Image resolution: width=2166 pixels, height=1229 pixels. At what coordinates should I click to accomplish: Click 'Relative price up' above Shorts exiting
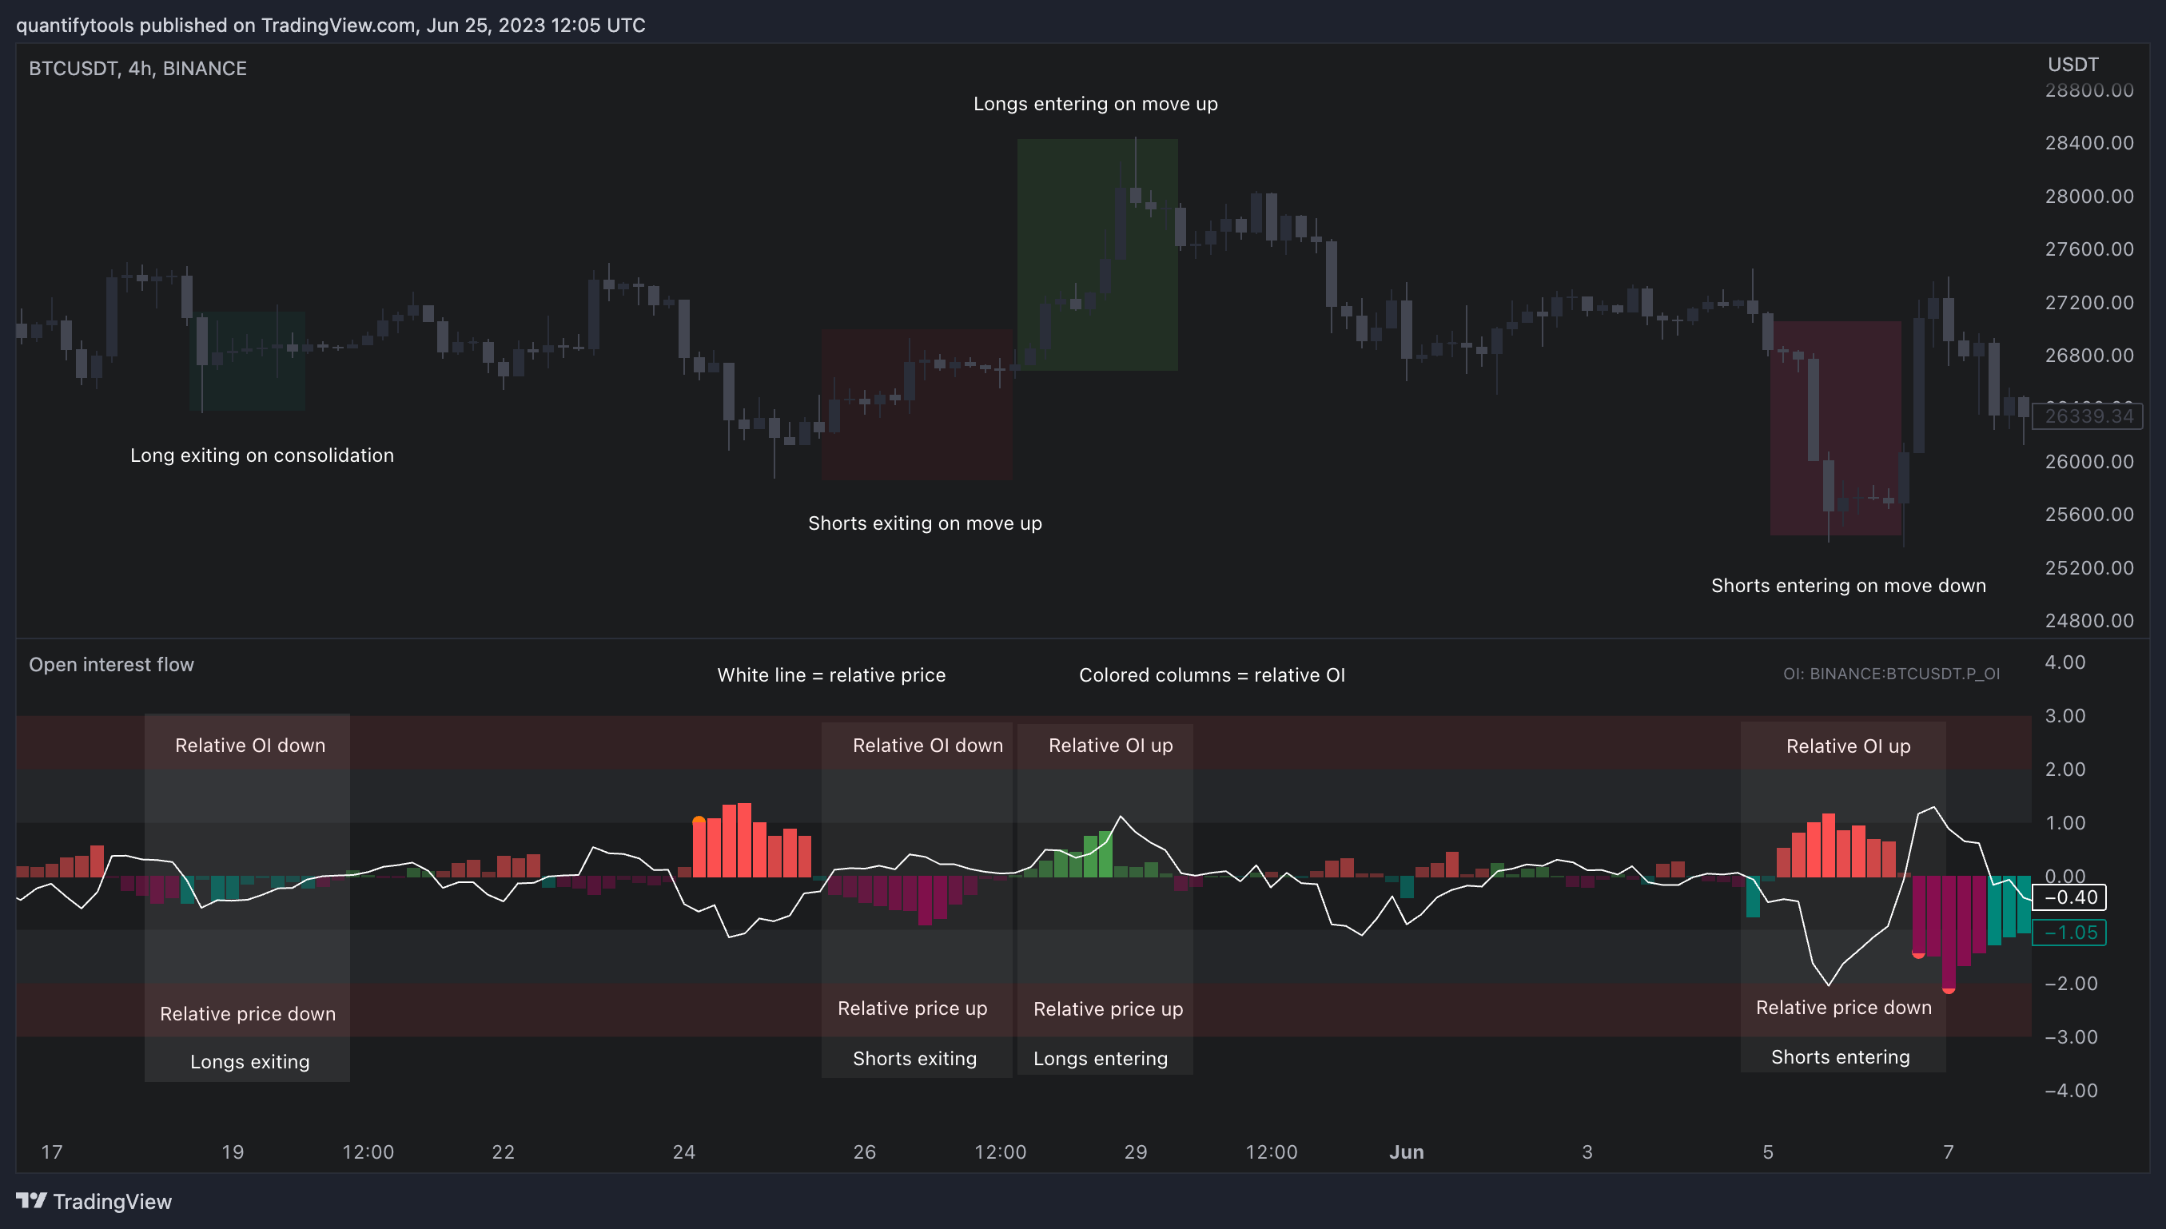tap(912, 1008)
